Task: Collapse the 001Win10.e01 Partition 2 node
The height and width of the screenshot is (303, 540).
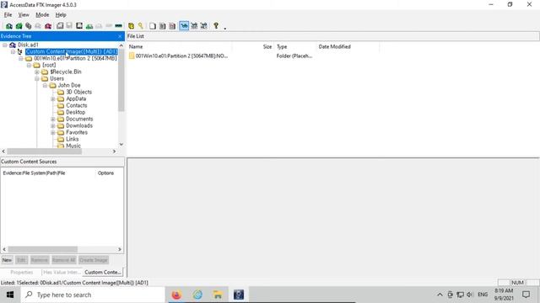Action: coord(20,59)
